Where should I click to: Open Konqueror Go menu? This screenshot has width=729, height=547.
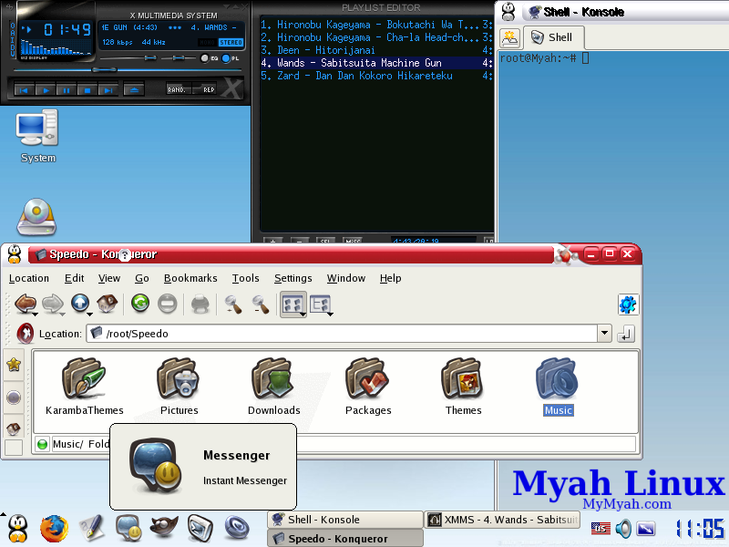tap(142, 278)
